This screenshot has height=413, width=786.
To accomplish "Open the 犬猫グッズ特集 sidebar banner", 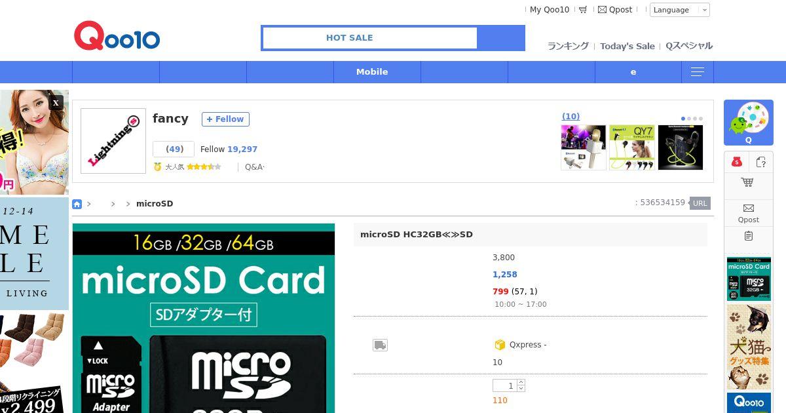I will coord(749,347).
